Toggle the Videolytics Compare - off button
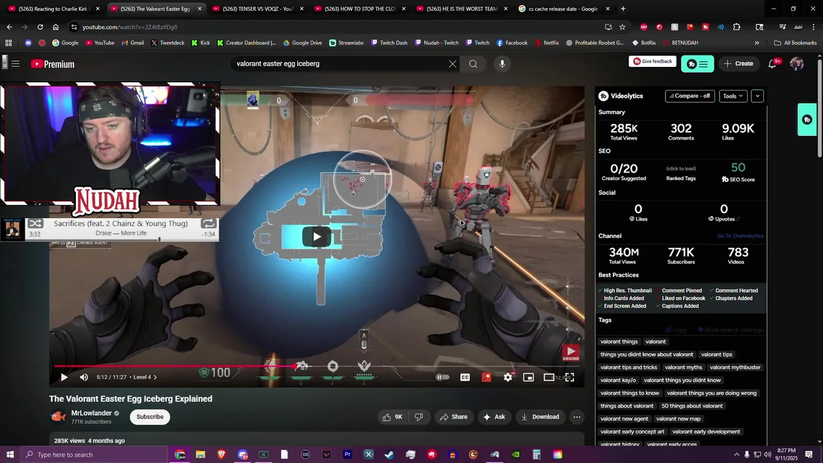This screenshot has width=823, height=463. [x=690, y=96]
